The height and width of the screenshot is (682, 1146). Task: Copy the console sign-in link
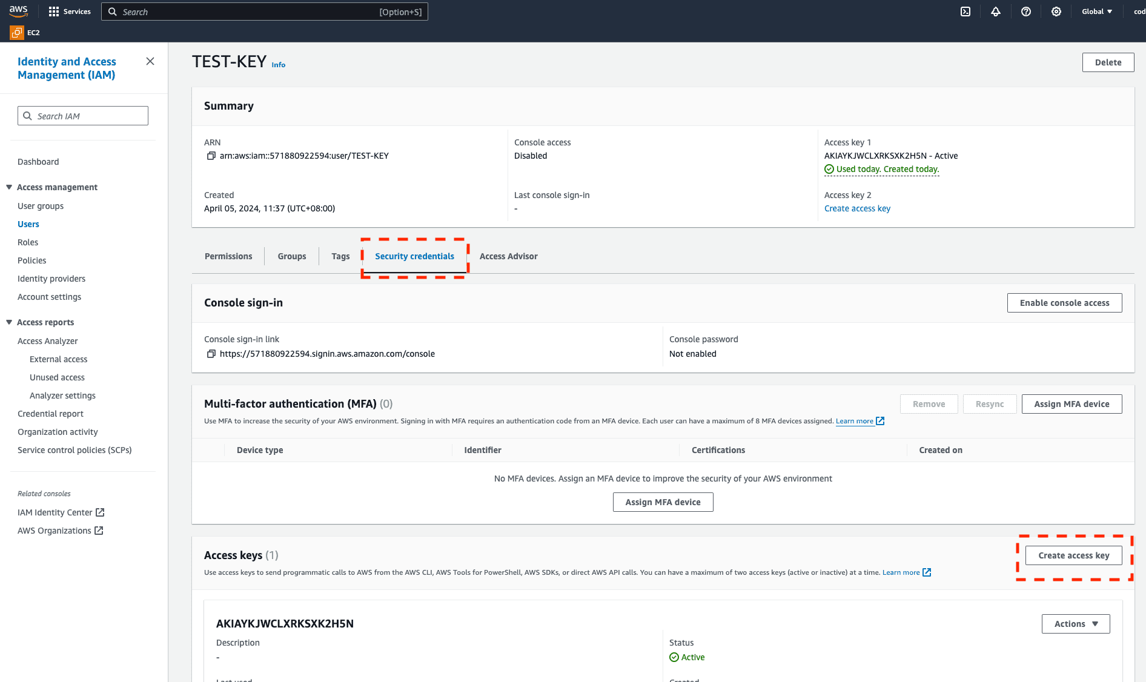coord(211,354)
